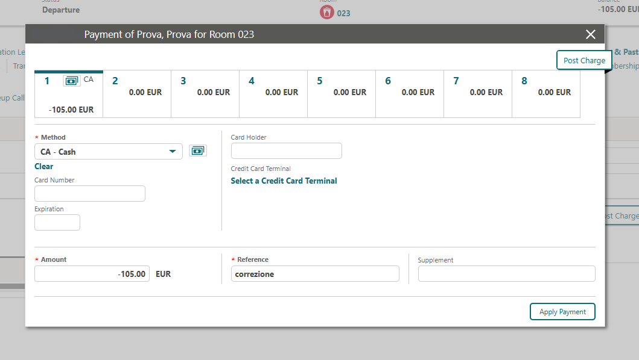Switch to payment window 7
Viewport: 639px width, 360px height.
[478, 93]
